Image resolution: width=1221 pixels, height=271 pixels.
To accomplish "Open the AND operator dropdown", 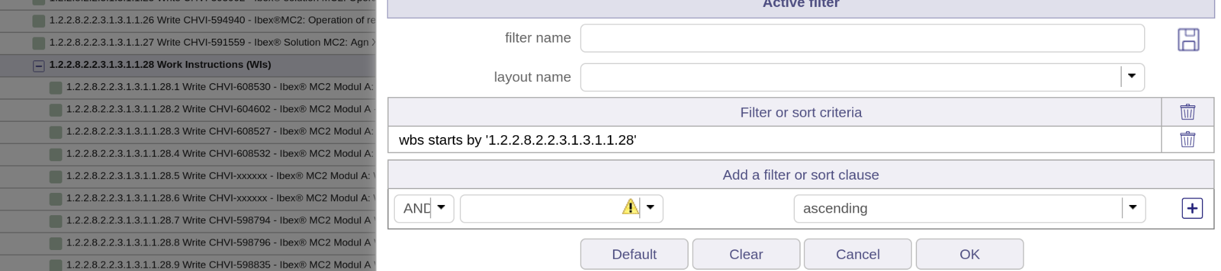I will tap(441, 208).
